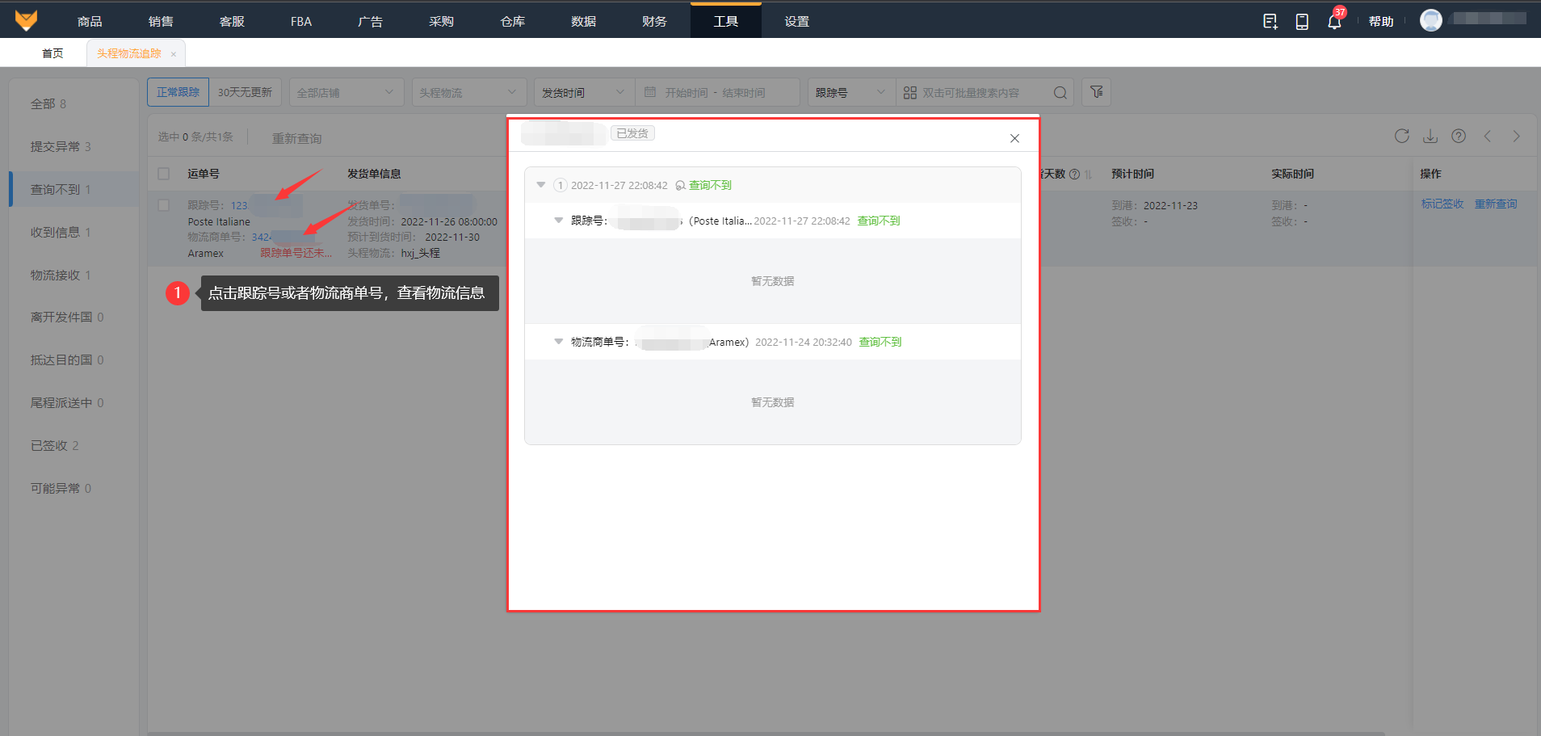Image resolution: width=1541 pixels, height=736 pixels.
Task: Select 全部 status in sidebar
Action: coord(74,103)
